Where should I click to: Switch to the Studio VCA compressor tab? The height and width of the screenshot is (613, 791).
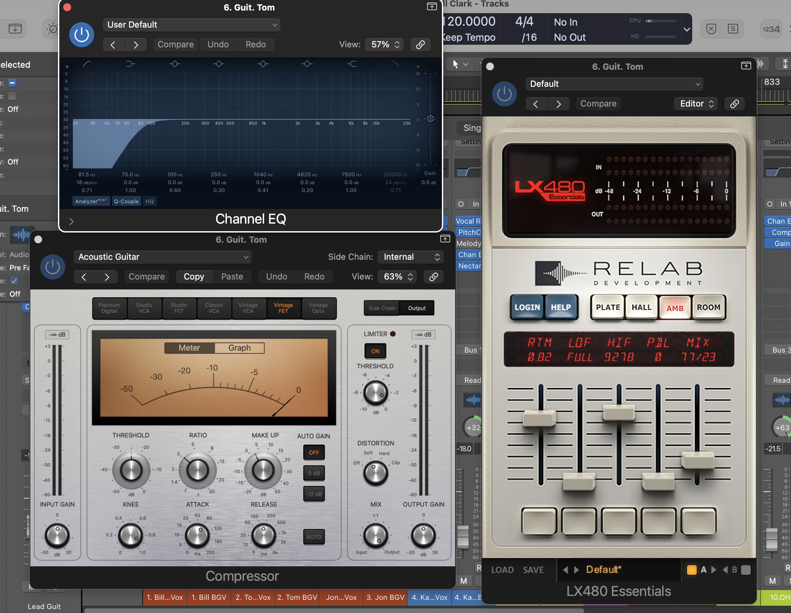pyautogui.click(x=144, y=308)
